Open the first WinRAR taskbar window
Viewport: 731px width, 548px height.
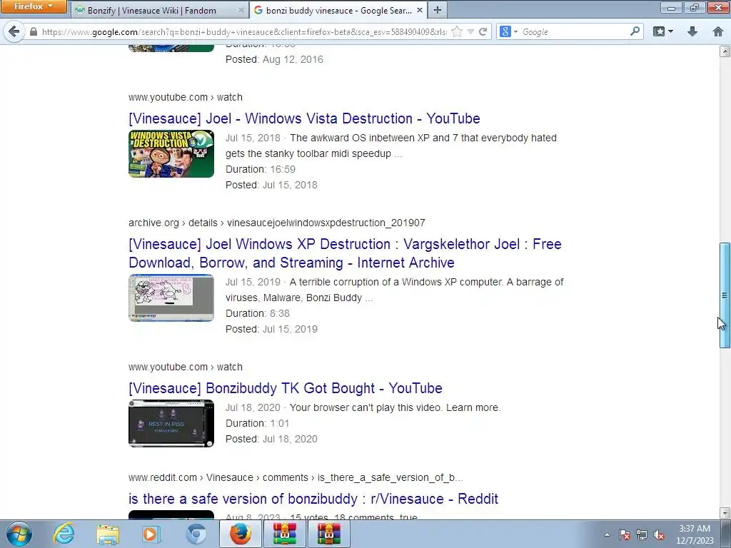click(285, 534)
